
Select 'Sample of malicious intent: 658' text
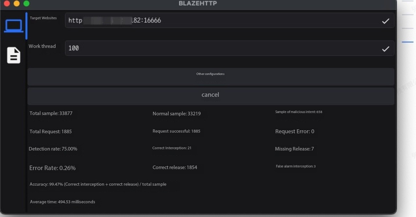tap(298, 112)
